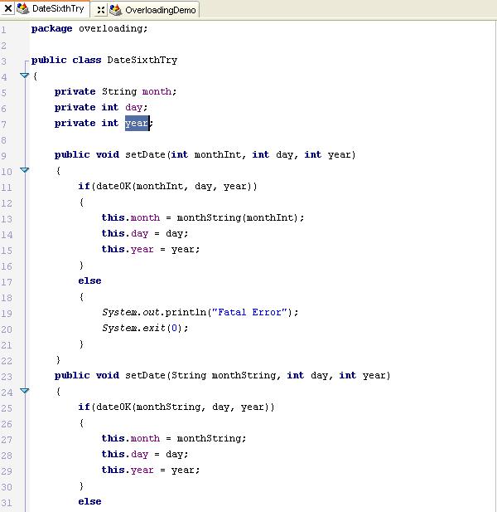Click 'println' on line 19
Screen dimensions: 497x512
click(186, 312)
